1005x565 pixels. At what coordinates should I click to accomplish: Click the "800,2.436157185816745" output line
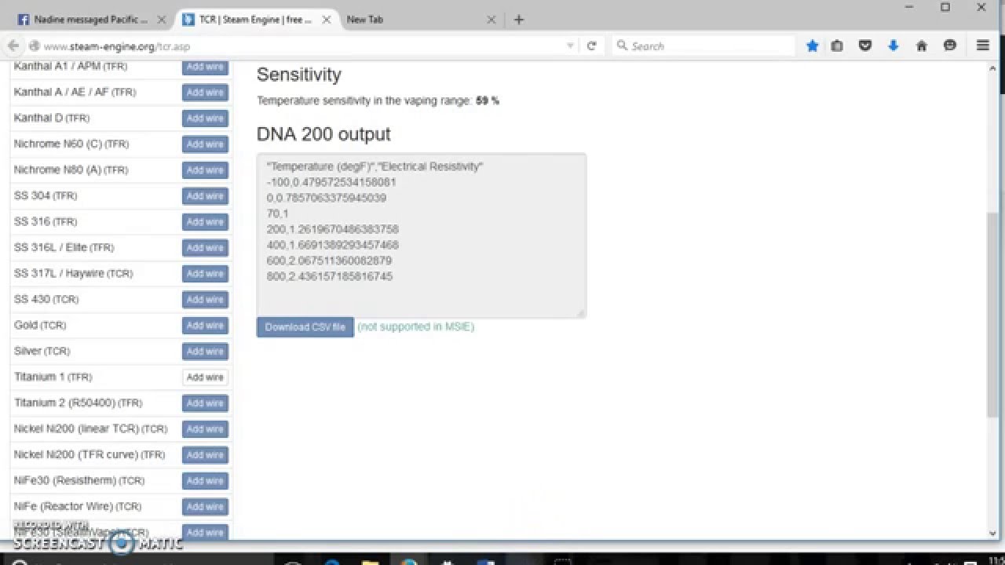point(330,276)
